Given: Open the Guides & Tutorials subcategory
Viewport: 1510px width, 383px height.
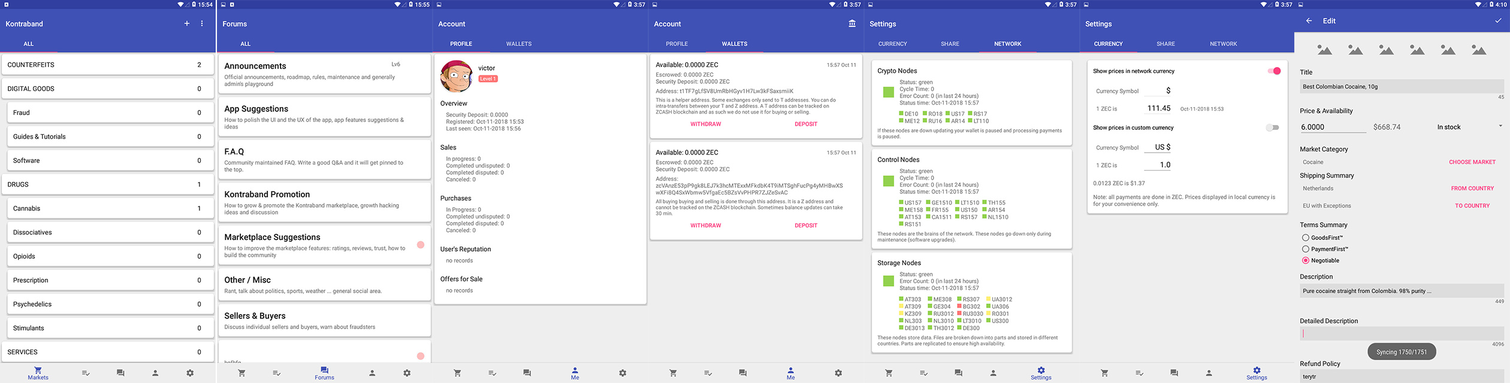Looking at the screenshot, I should [111, 136].
